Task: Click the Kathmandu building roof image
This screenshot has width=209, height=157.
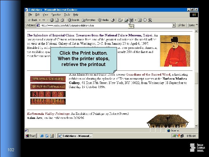Action: coord(168,121)
